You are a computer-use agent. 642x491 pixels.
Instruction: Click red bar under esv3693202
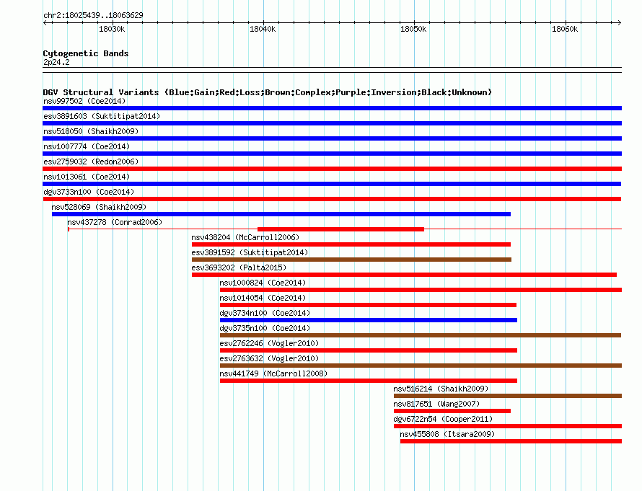[404, 275]
